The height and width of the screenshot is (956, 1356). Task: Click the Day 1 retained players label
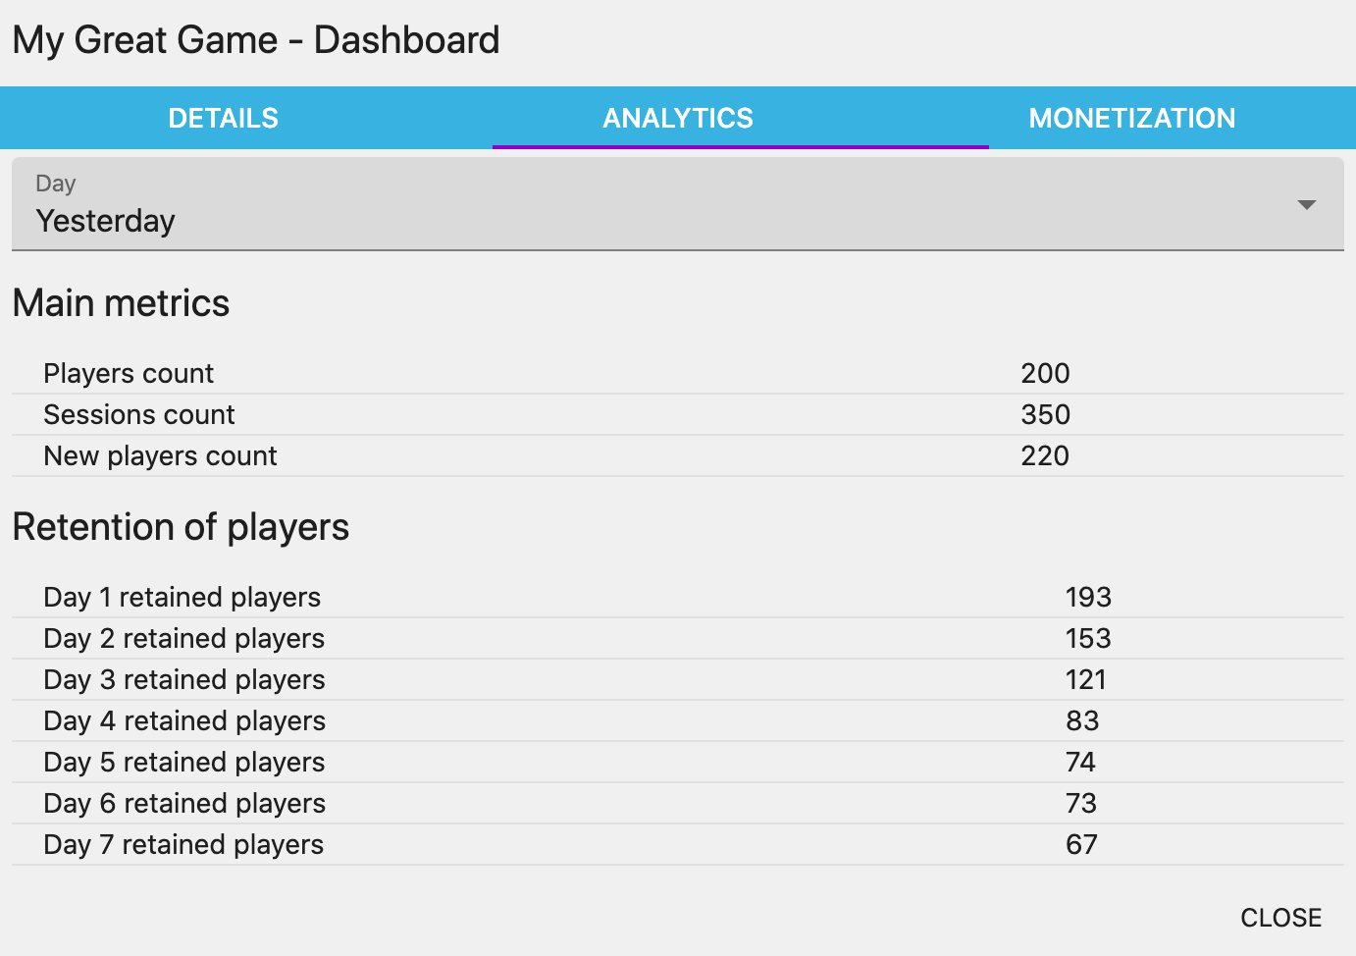(182, 598)
